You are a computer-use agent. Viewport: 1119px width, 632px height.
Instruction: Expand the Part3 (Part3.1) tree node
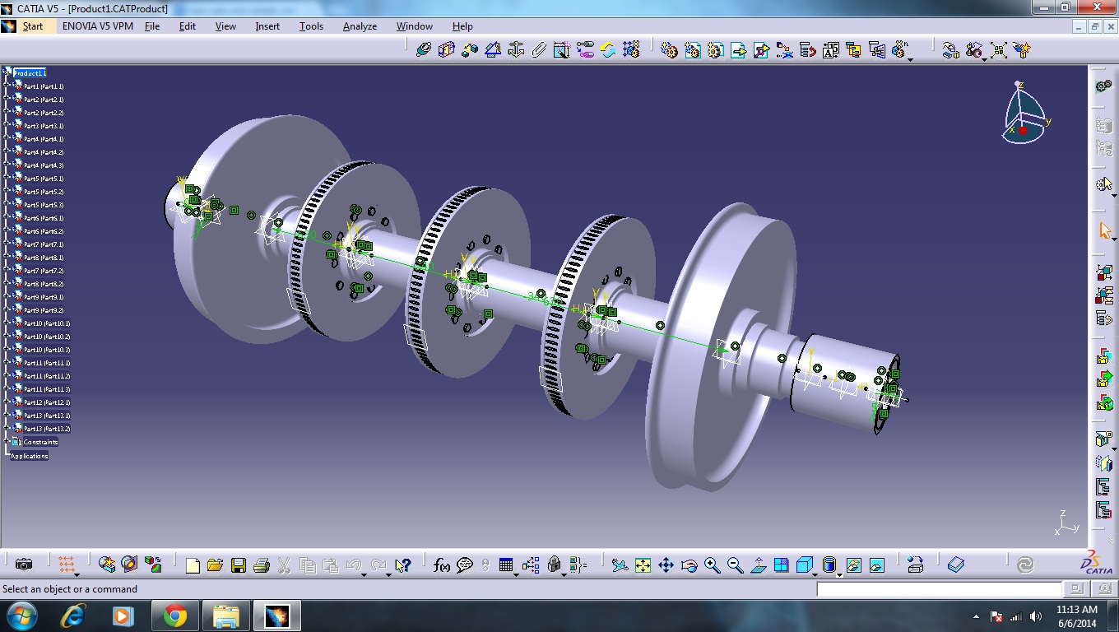(7, 126)
